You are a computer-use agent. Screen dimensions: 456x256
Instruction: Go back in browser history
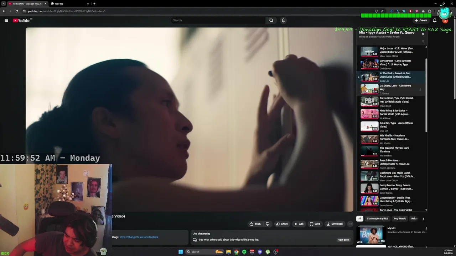pos(4,11)
